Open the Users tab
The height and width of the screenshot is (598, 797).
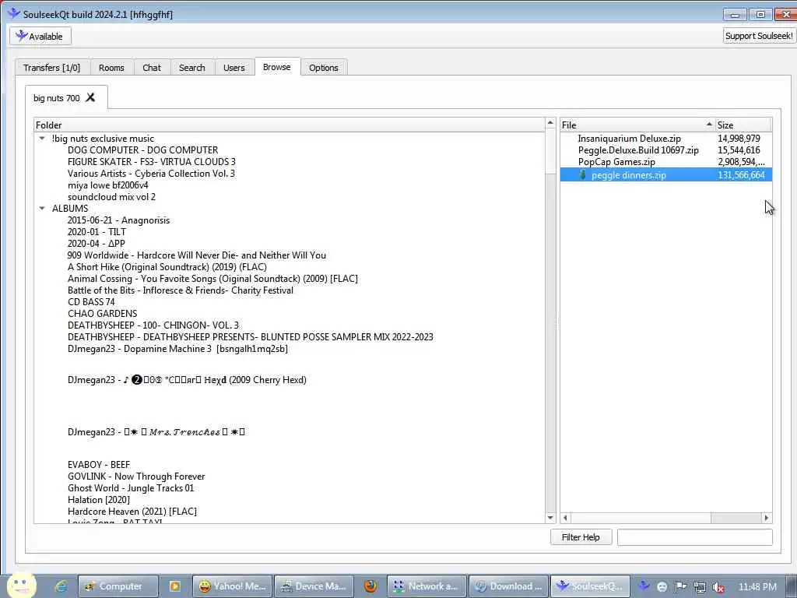tap(233, 68)
